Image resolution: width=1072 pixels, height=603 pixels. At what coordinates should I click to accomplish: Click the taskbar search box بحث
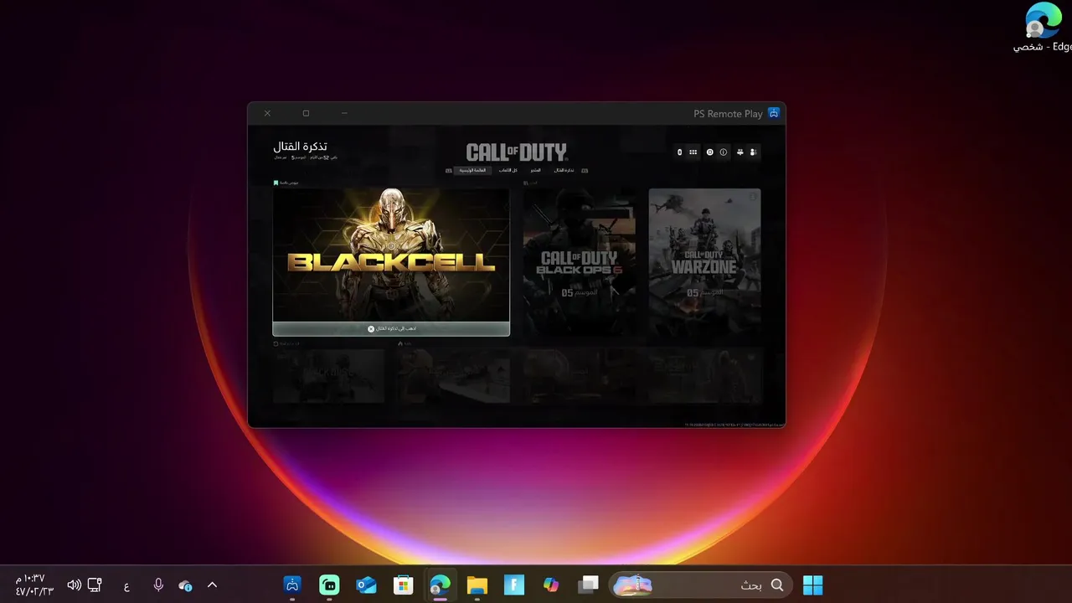click(699, 585)
